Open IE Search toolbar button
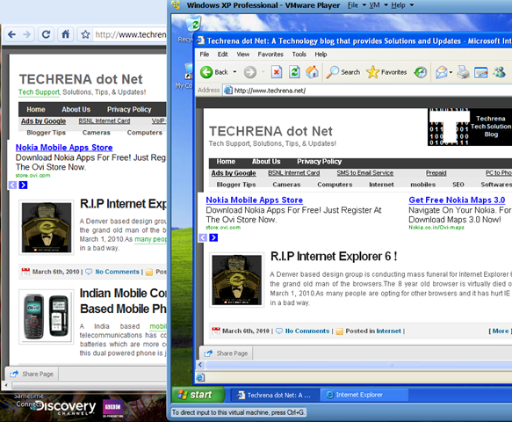This screenshot has width=512, height=422. pos(343,72)
